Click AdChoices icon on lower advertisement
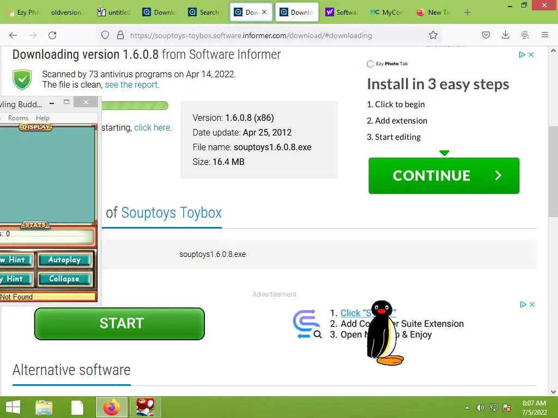 [x=523, y=305]
